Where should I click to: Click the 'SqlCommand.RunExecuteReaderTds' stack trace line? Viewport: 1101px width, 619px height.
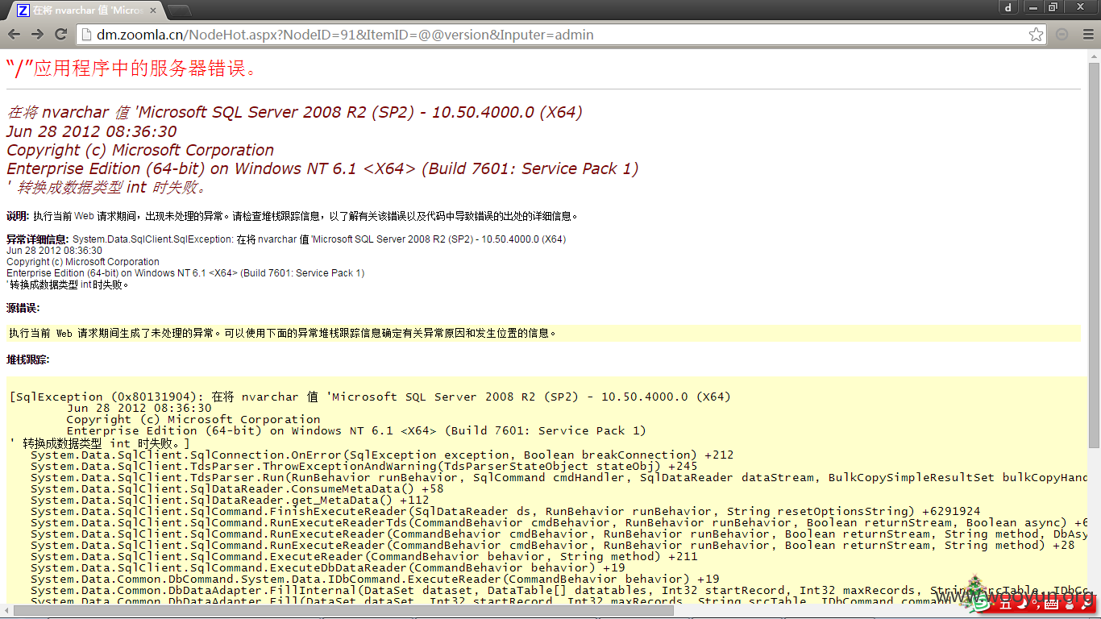(559, 522)
